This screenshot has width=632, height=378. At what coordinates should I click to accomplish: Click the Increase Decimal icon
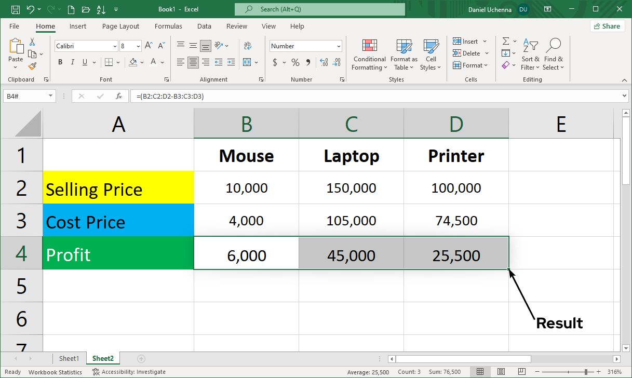(325, 61)
